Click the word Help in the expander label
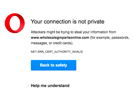Viewport: 135px width, 100px height. coord(35,86)
